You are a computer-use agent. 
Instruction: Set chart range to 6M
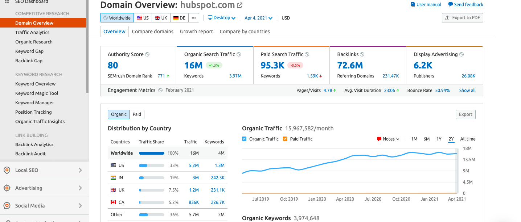(427, 139)
